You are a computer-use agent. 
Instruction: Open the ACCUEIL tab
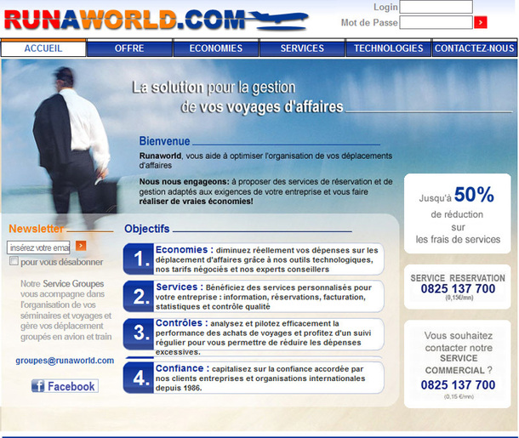43,48
